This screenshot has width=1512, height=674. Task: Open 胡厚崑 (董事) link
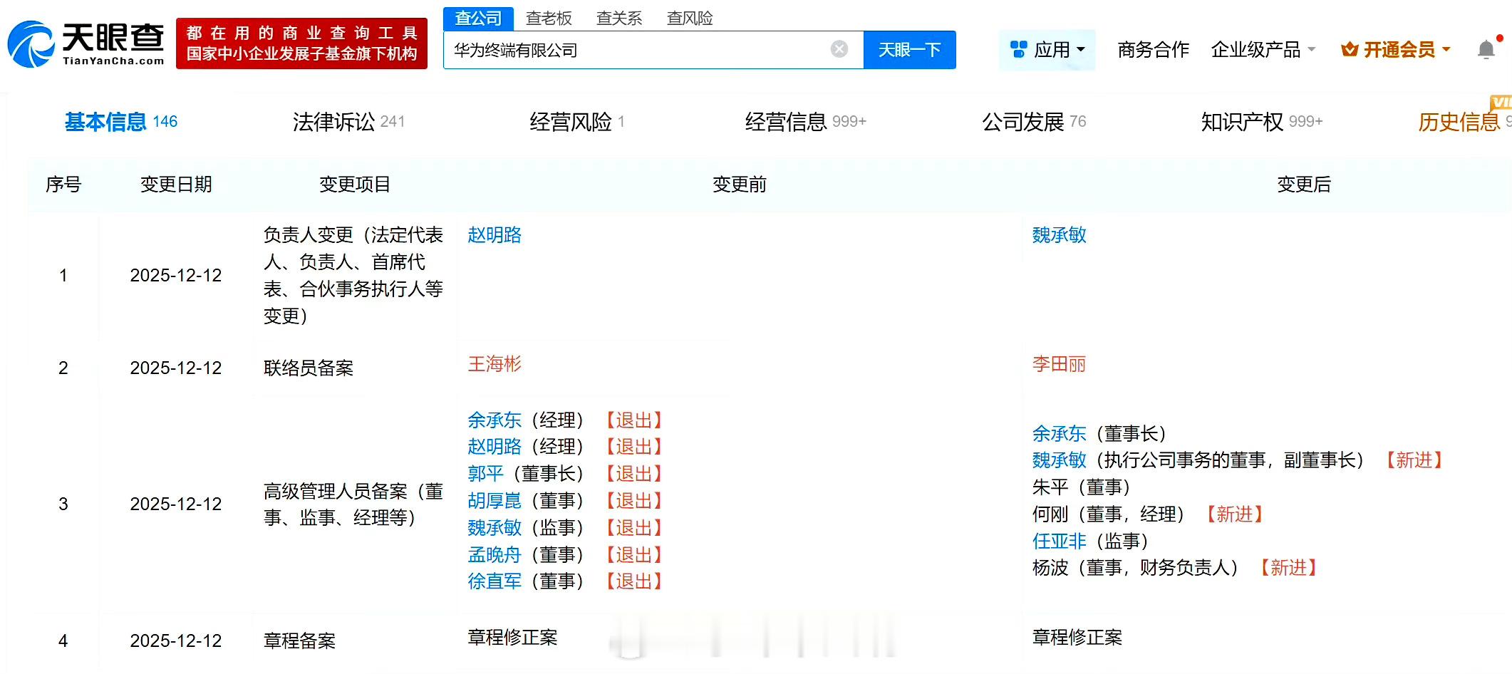point(494,501)
